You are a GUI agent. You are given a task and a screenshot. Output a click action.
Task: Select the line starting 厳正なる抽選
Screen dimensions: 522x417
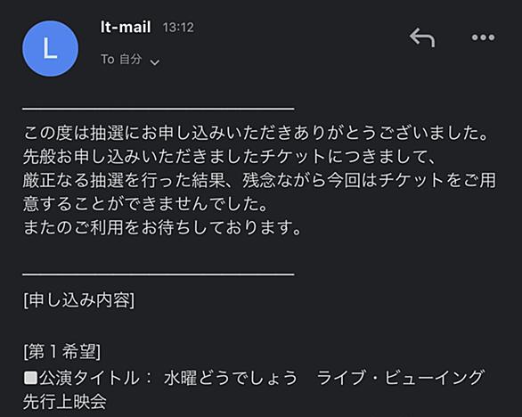tap(259, 180)
